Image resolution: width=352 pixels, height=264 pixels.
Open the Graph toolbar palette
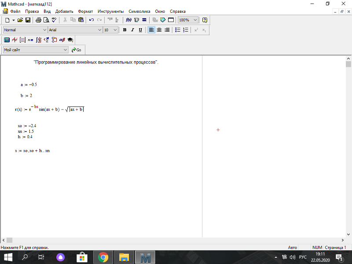coord(15,40)
